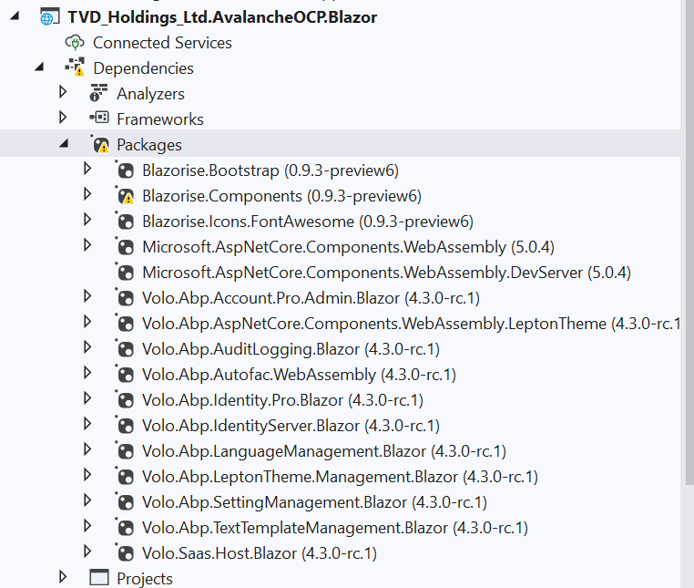Viewport: 694px width, 588px height.
Task: Expand the Projects node
Action: 63,577
